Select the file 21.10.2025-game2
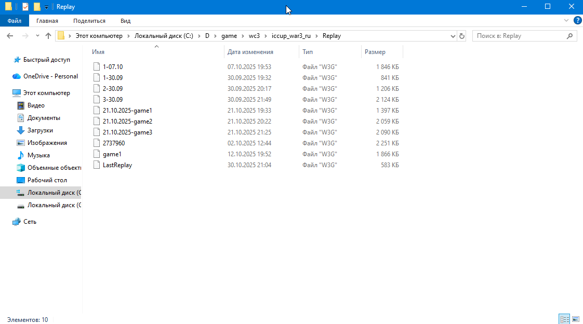The height and width of the screenshot is (324, 583). (x=127, y=121)
